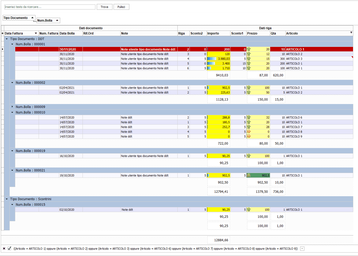358x256 pixels.
Task: Sort by Rif.Ord column header
Action: (x=101, y=33)
